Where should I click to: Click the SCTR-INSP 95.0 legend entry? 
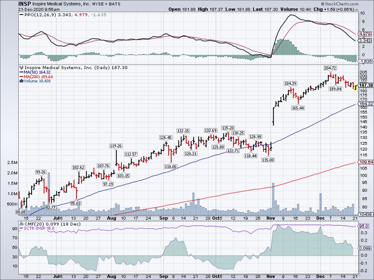(37, 228)
